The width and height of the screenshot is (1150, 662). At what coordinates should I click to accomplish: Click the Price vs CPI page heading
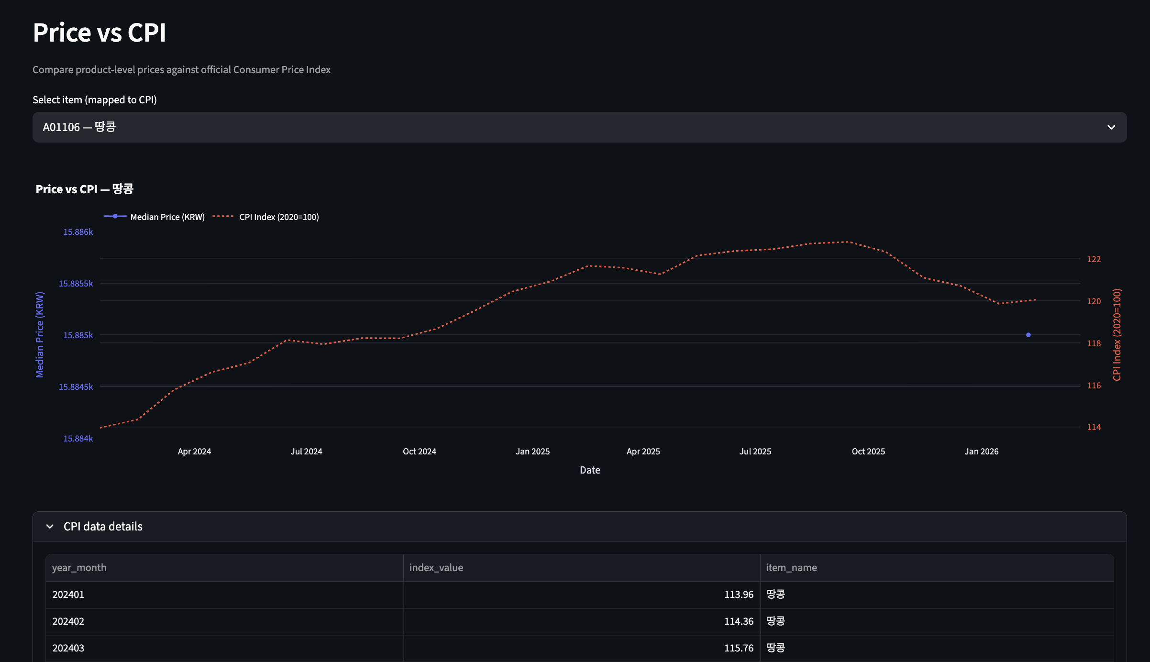click(100, 33)
